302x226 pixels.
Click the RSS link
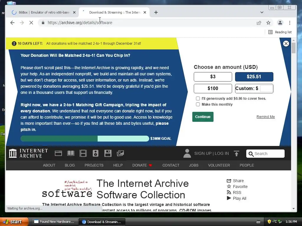[234, 192]
